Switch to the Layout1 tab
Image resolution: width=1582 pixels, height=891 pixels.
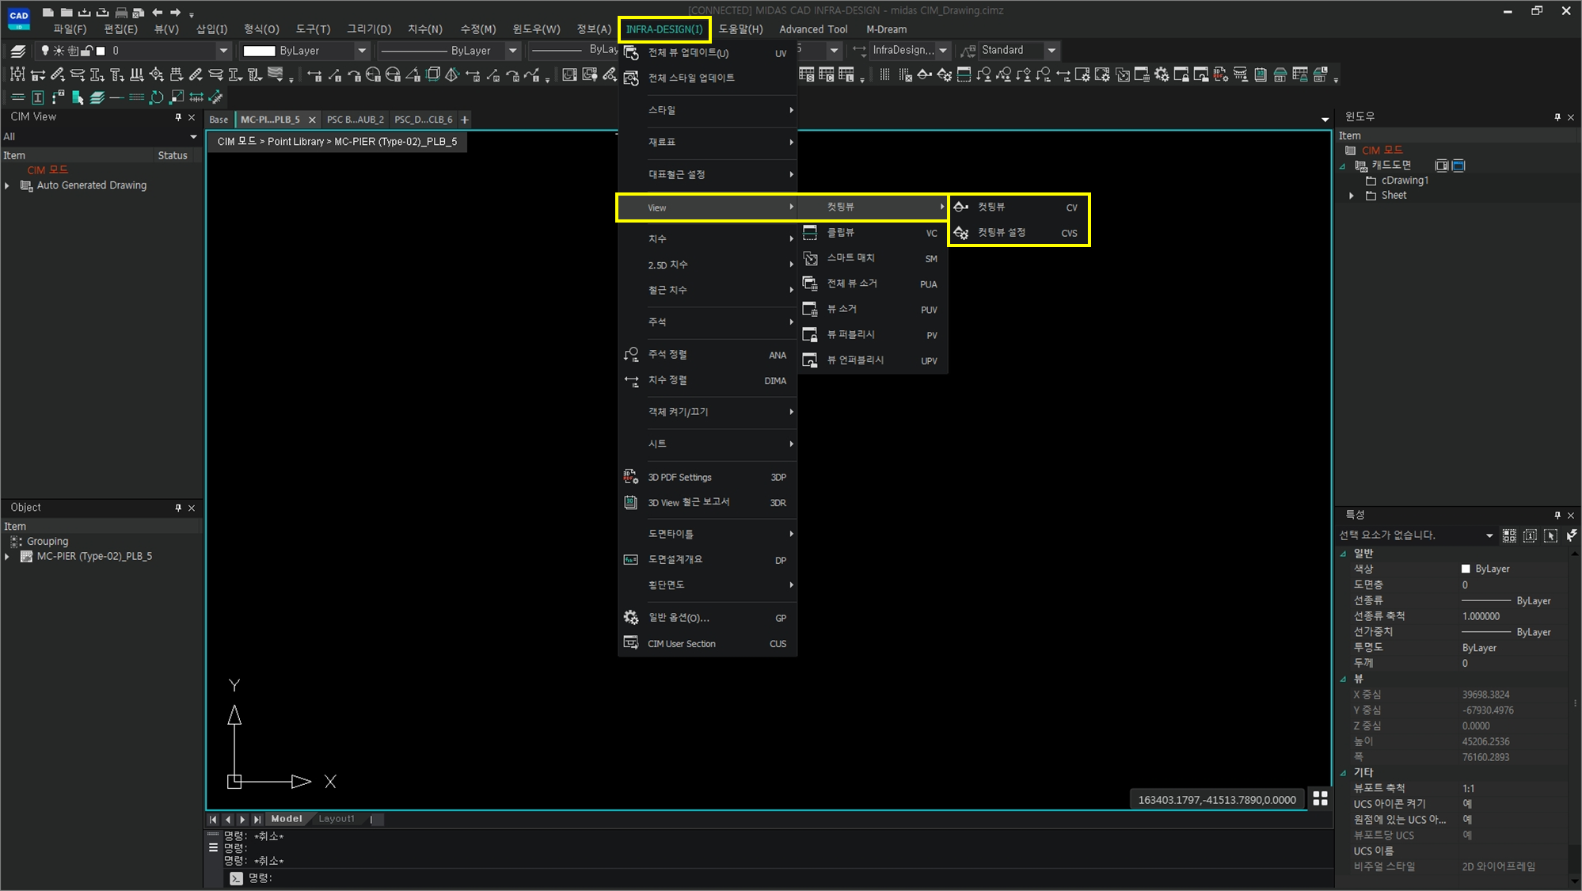click(337, 819)
